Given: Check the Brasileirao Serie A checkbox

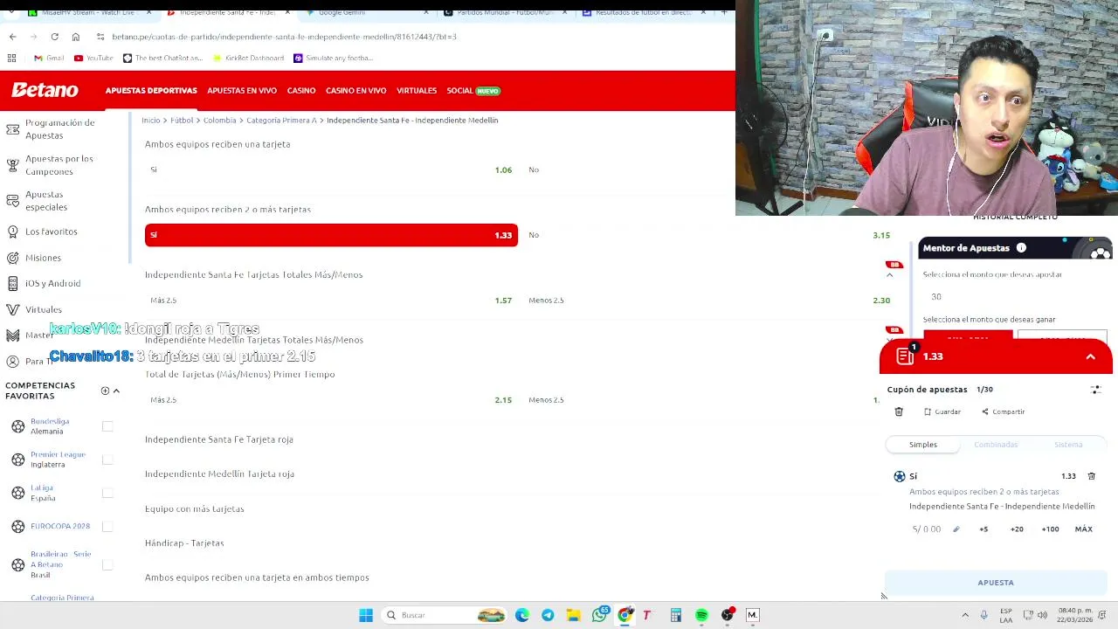Looking at the screenshot, I should click(107, 564).
